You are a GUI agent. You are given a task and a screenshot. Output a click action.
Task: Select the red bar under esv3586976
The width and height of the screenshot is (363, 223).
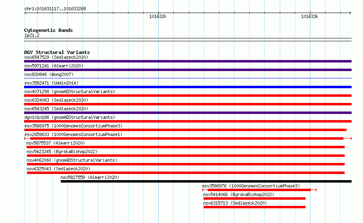pos(259,190)
